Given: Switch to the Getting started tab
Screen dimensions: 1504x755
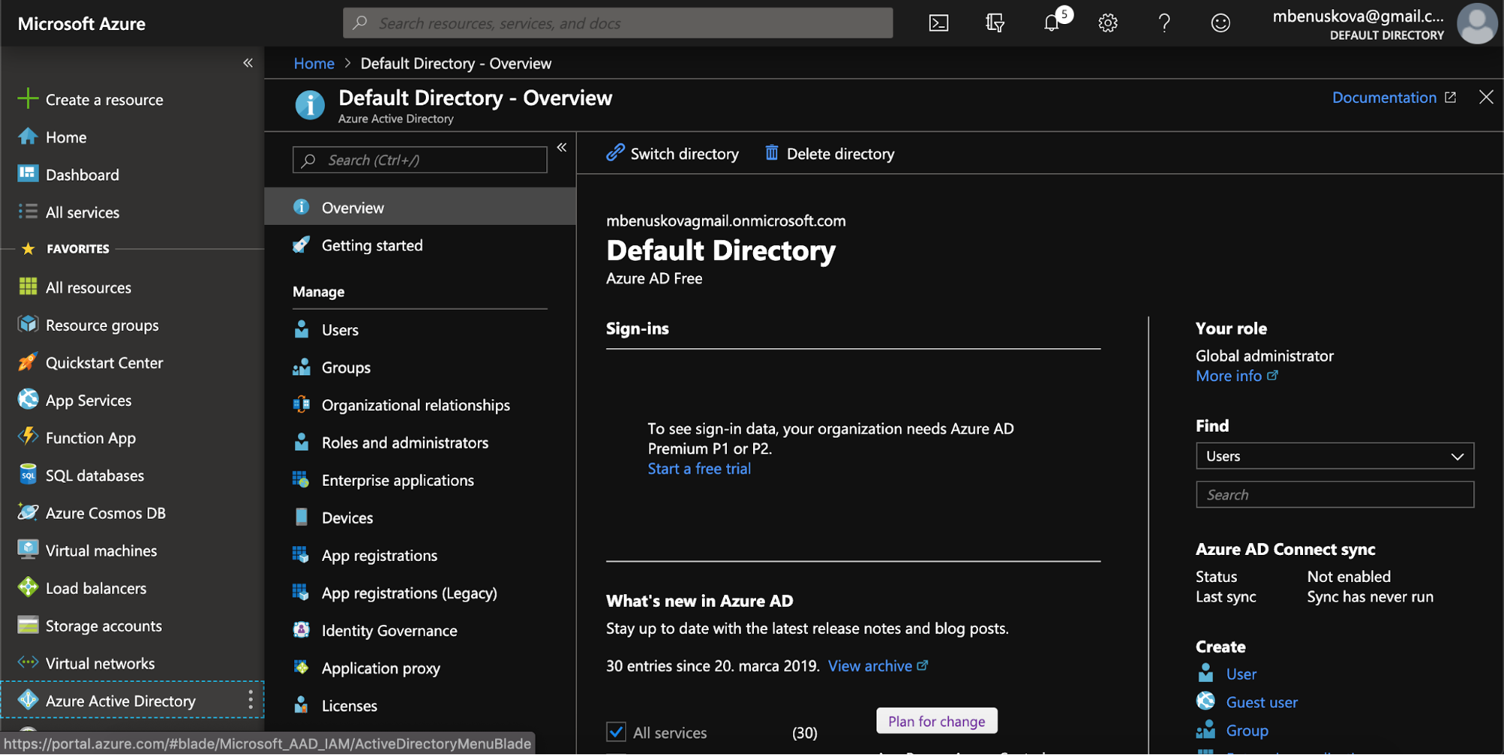Looking at the screenshot, I should 372,245.
